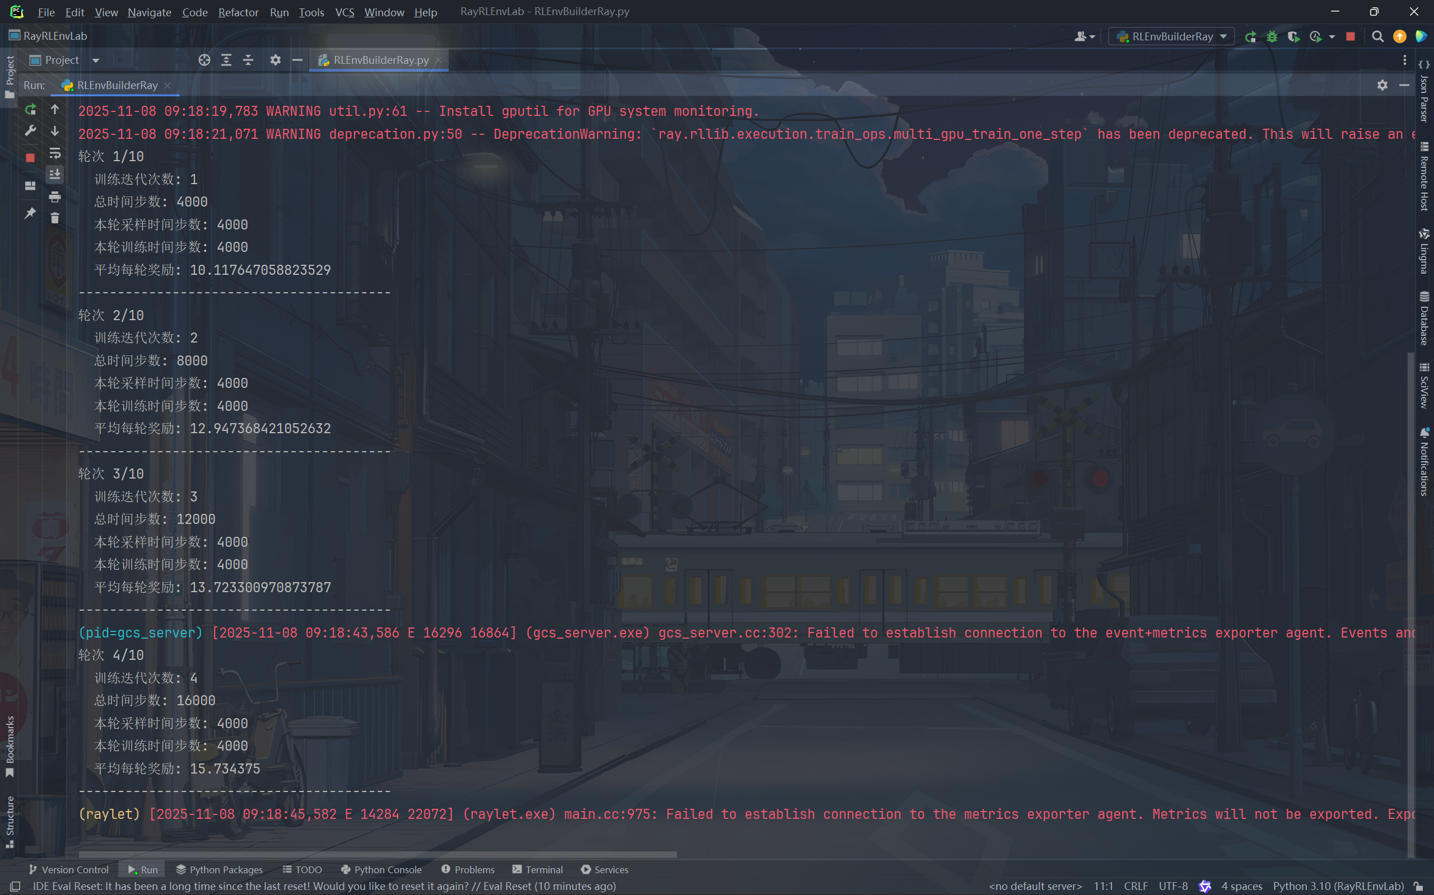Pin the Run tab
Image resolution: width=1434 pixels, height=895 pixels.
point(30,213)
